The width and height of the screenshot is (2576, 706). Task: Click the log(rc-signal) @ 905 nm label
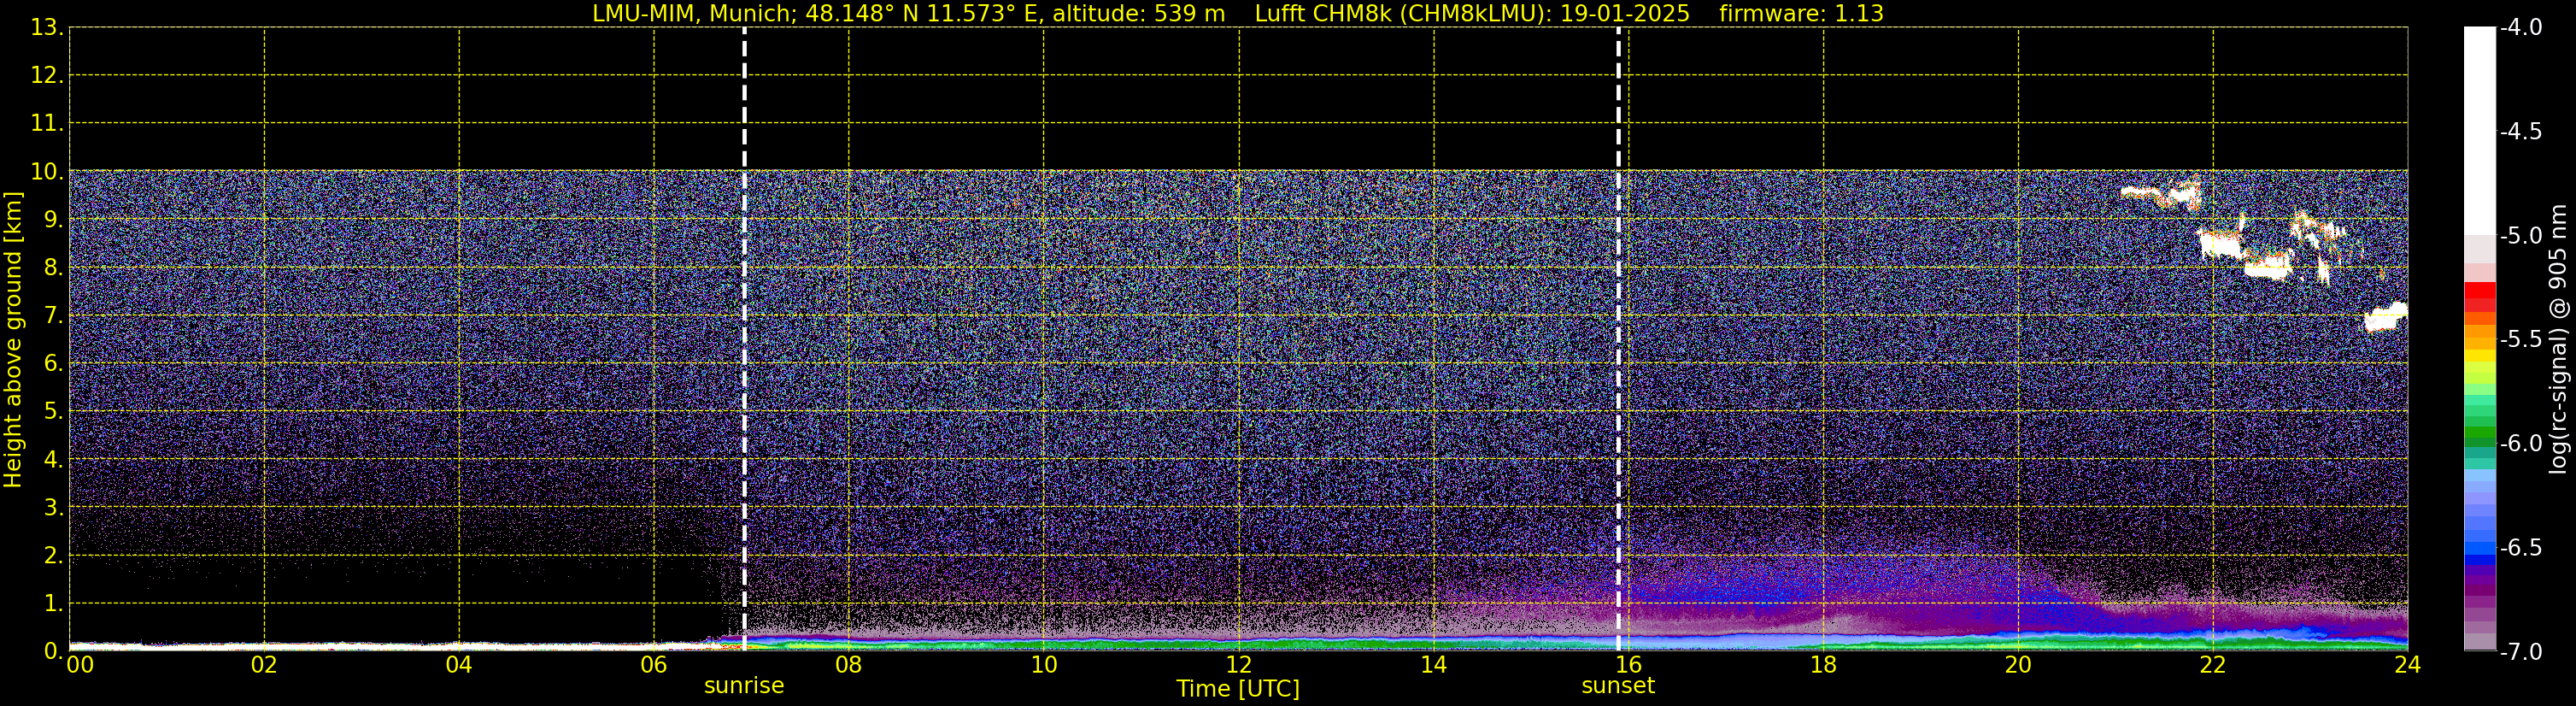pos(2558,339)
